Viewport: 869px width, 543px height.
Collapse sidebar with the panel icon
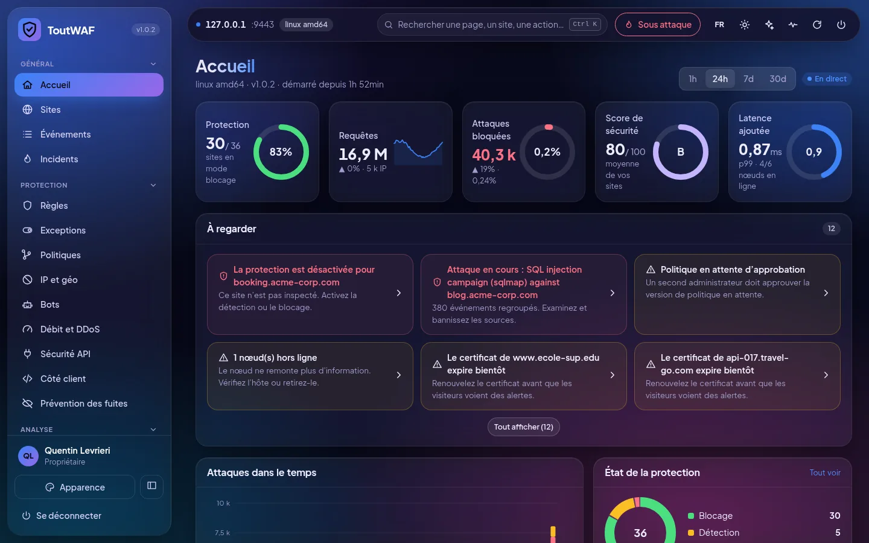click(x=151, y=486)
